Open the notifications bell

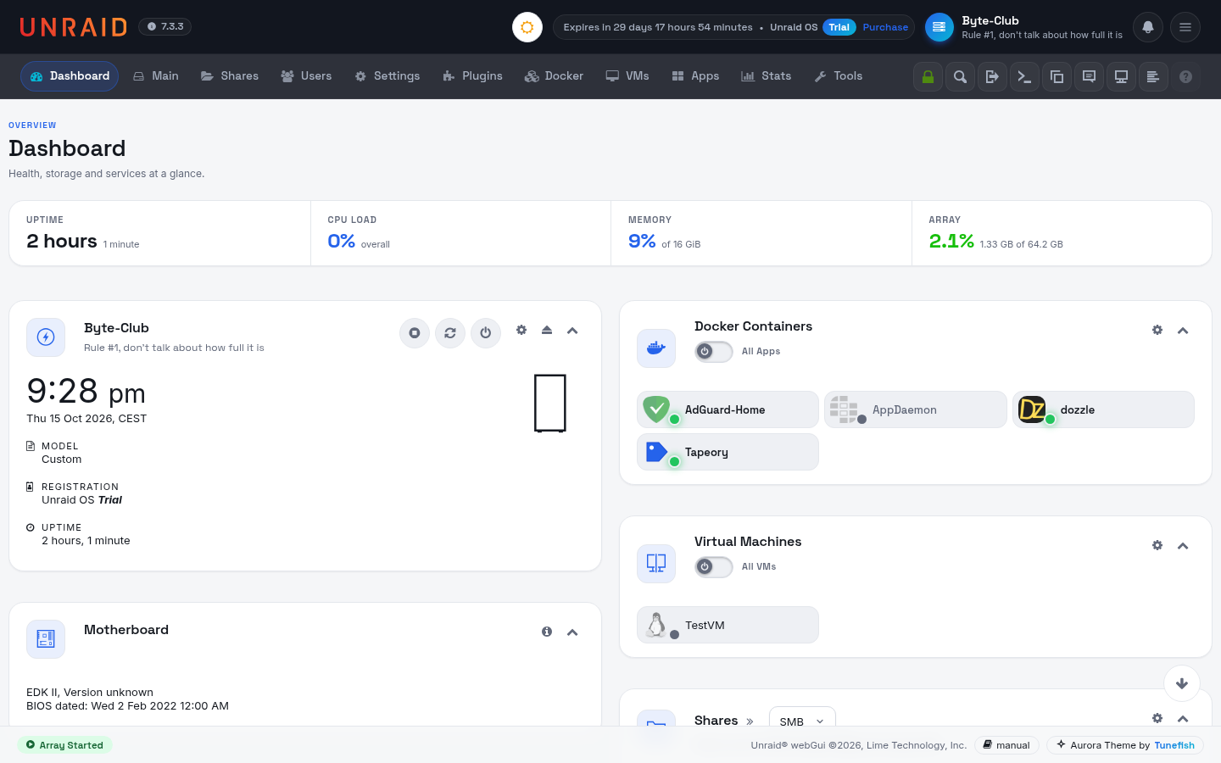click(x=1147, y=27)
